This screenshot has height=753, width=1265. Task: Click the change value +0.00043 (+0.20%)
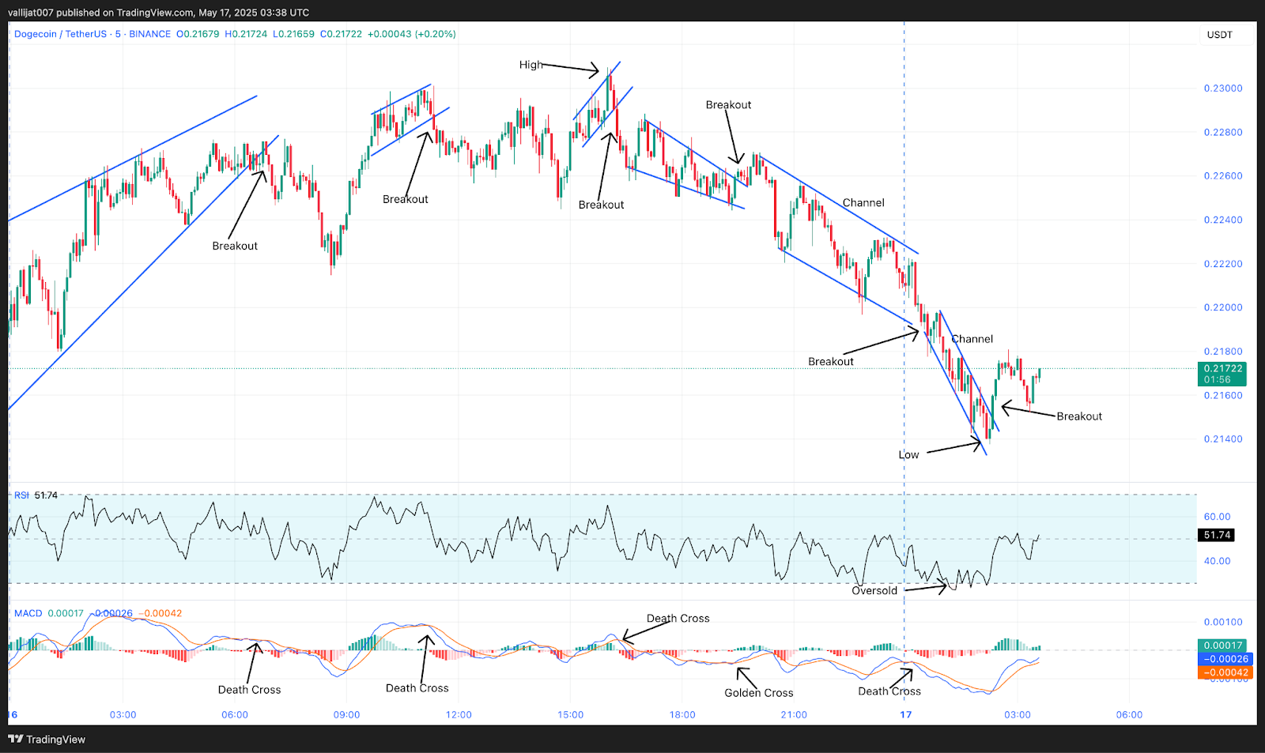click(412, 34)
